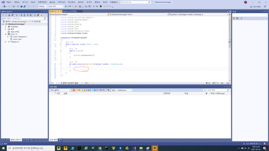Screen dimensions: 269x151
Task: Toggle the messages filter in Error List
Action: 99,90
